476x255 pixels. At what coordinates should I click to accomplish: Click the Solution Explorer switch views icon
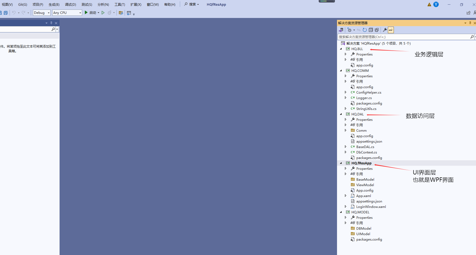[341, 30]
